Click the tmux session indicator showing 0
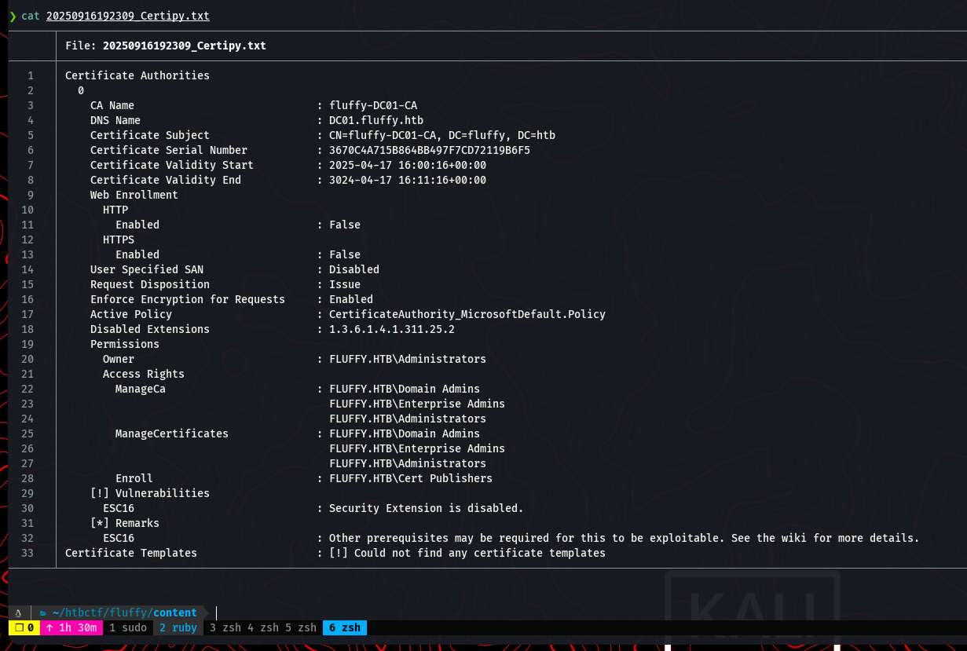 tap(22, 627)
